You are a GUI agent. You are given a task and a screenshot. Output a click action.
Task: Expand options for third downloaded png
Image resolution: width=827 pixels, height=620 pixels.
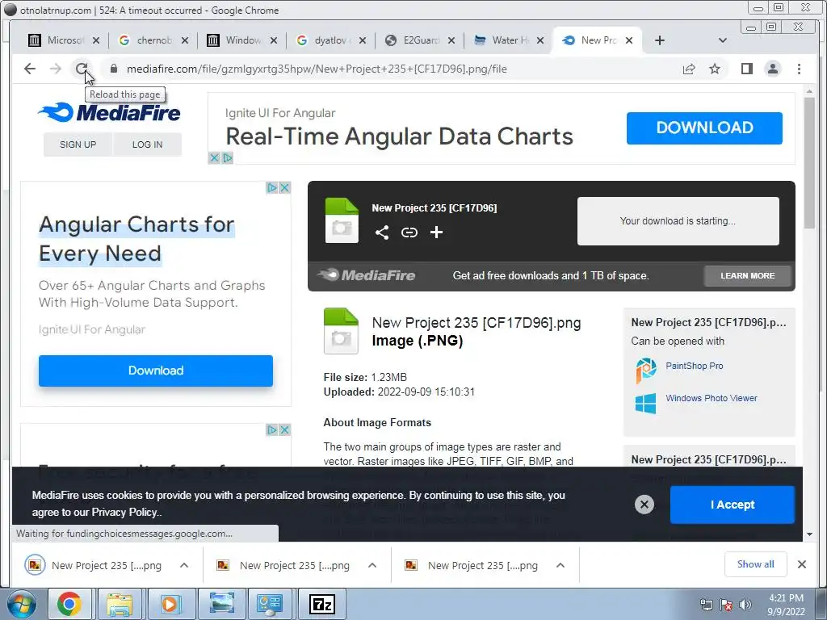(x=560, y=565)
